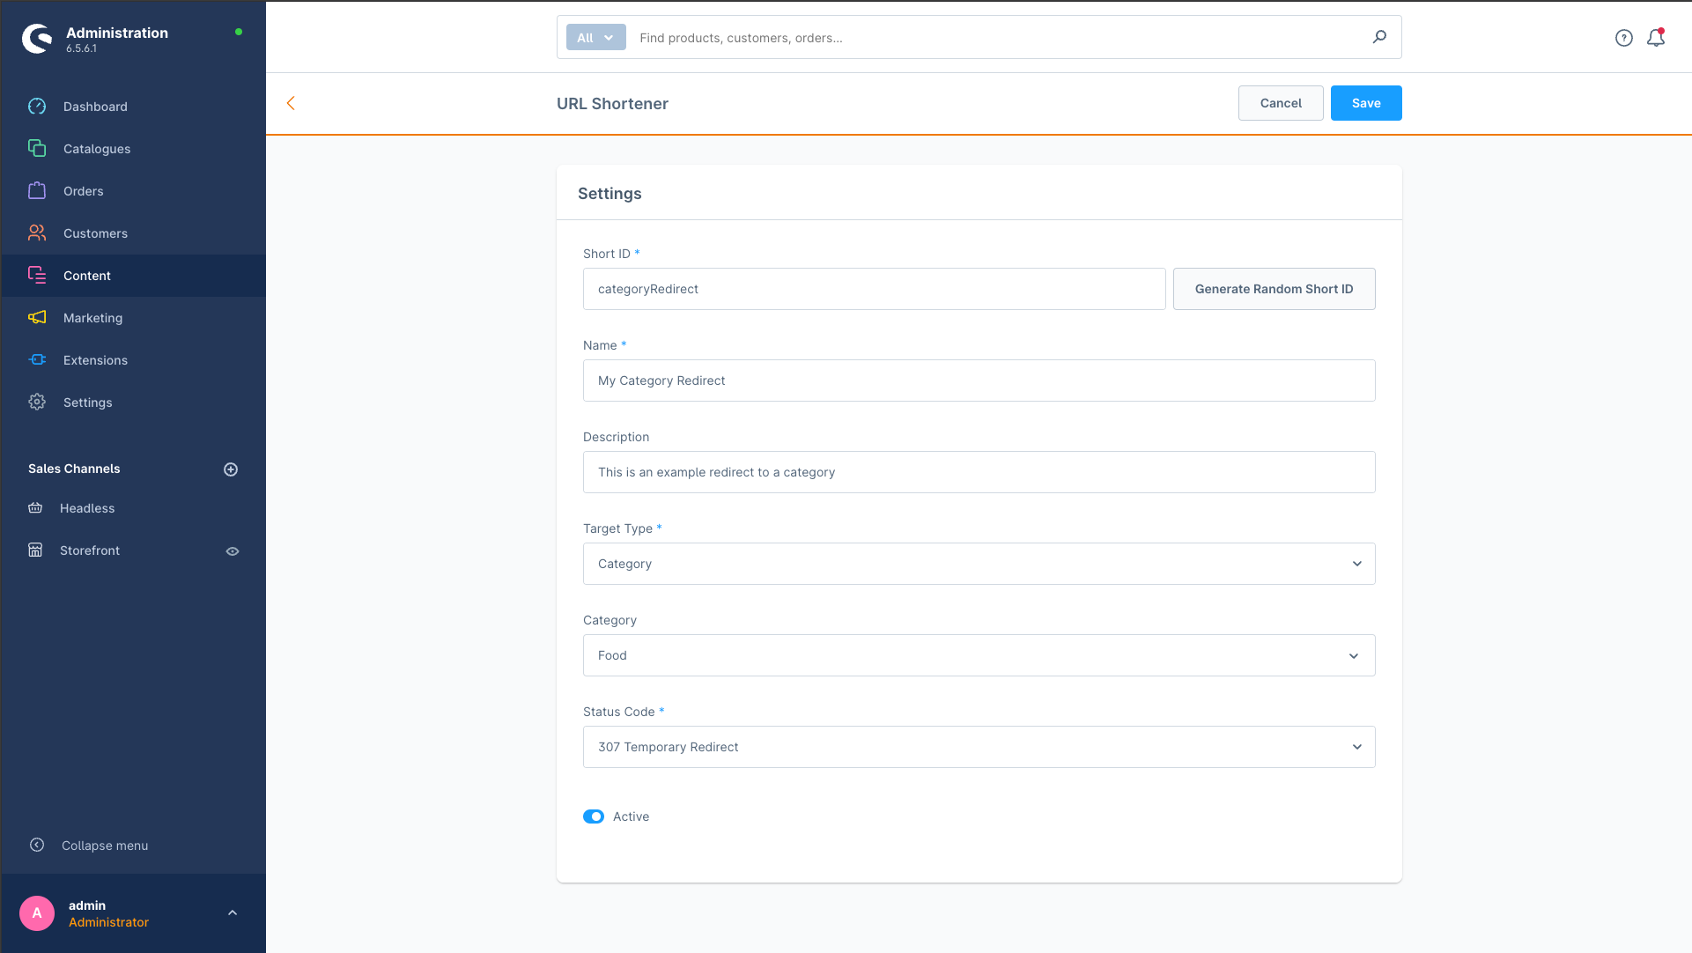
Task: Open notifications bell icon
Action: 1656,38
